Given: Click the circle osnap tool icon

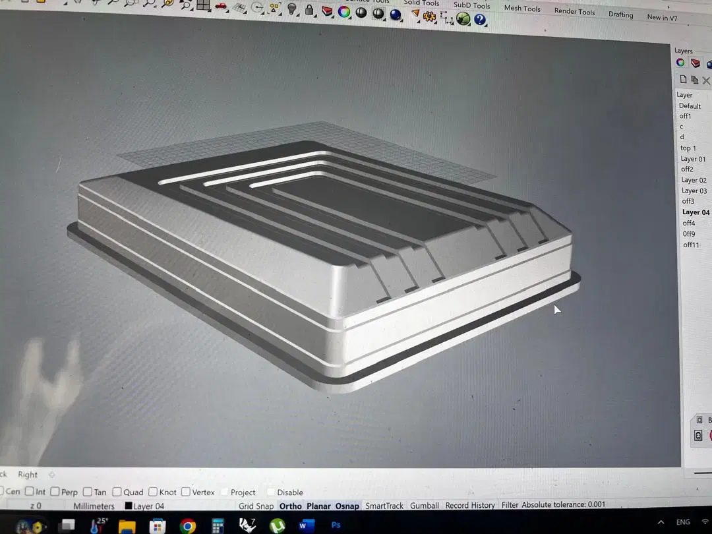Looking at the screenshot, I should 258,8.
